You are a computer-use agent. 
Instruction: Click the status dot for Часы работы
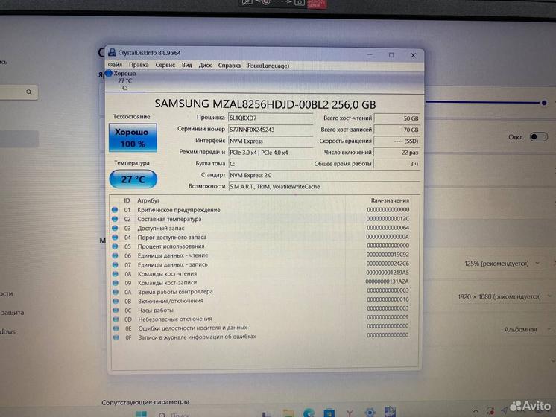coord(116,310)
